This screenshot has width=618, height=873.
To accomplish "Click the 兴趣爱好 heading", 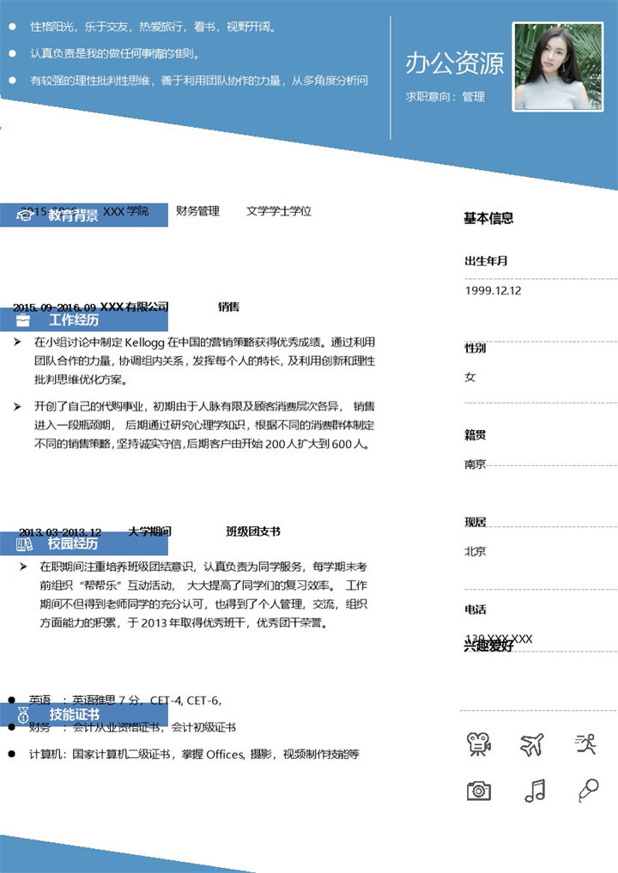I will point(488,646).
